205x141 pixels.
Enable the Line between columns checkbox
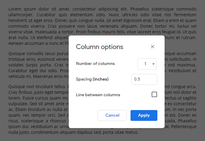pyautogui.click(x=154, y=95)
